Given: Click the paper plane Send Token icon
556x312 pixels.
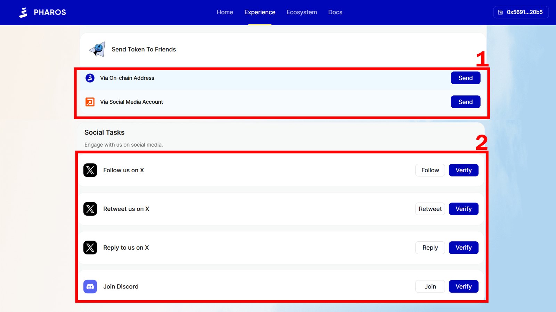Looking at the screenshot, I should (x=97, y=50).
